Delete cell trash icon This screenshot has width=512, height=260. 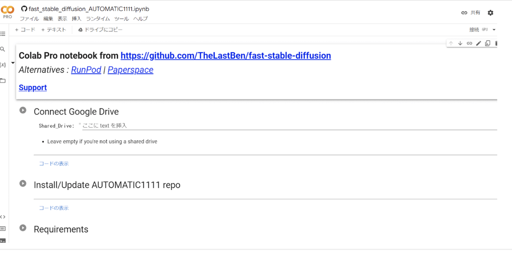coord(496,43)
